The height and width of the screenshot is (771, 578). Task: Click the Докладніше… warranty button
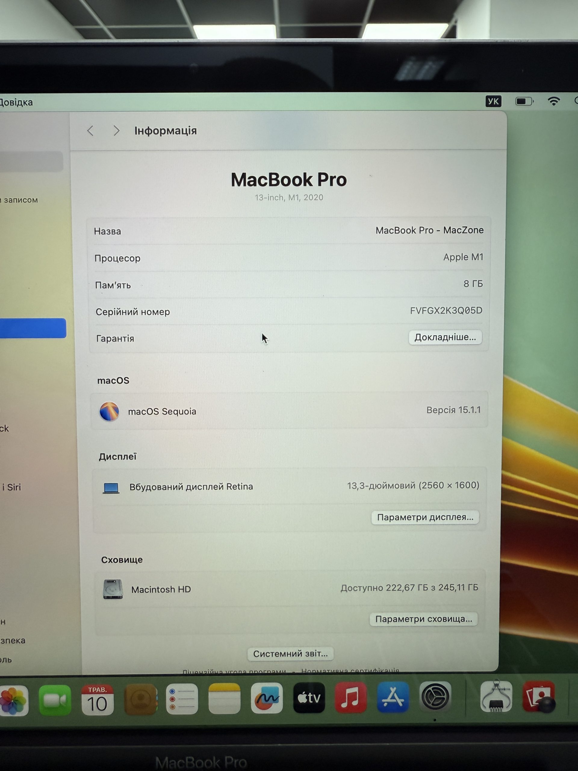(445, 337)
